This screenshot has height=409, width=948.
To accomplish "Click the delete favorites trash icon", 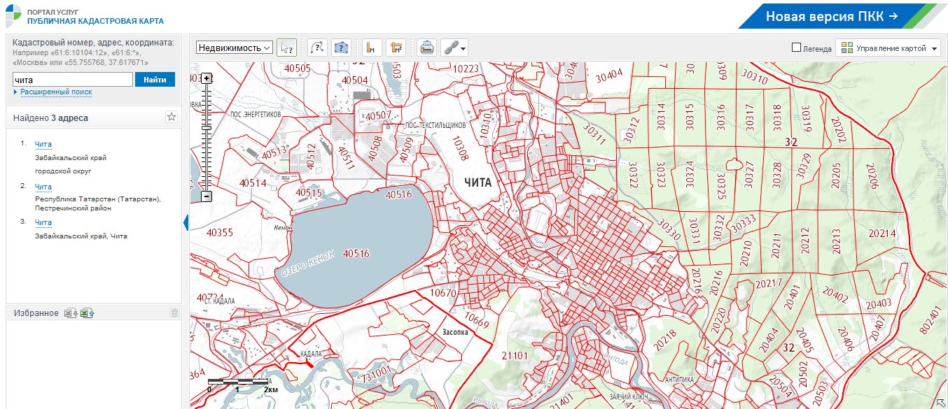I will click(x=174, y=313).
